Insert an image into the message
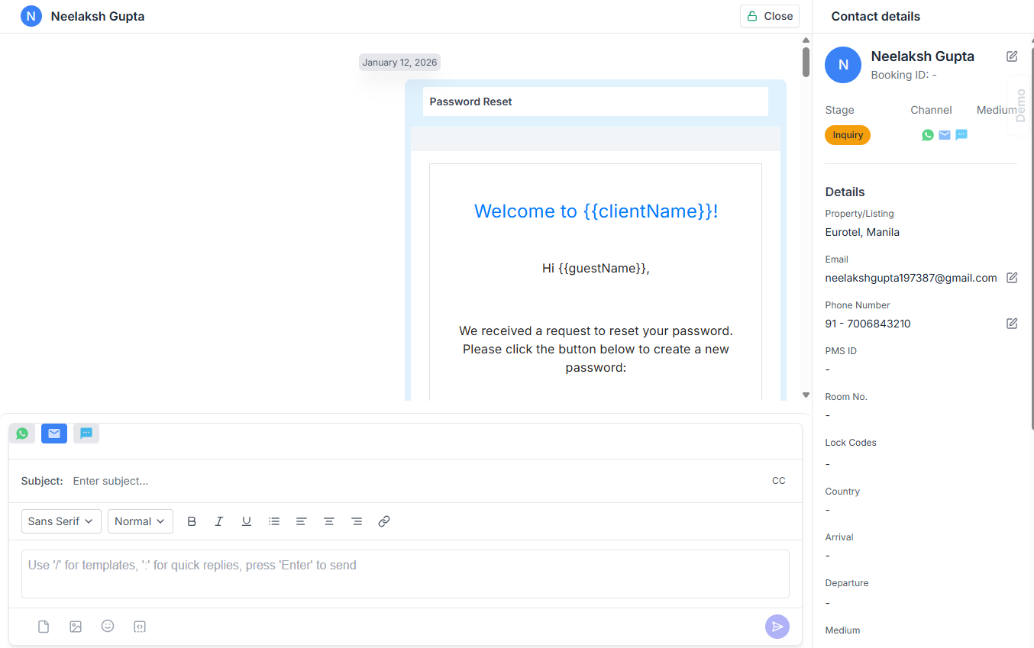The image size is (1034, 648). pyautogui.click(x=76, y=626)
